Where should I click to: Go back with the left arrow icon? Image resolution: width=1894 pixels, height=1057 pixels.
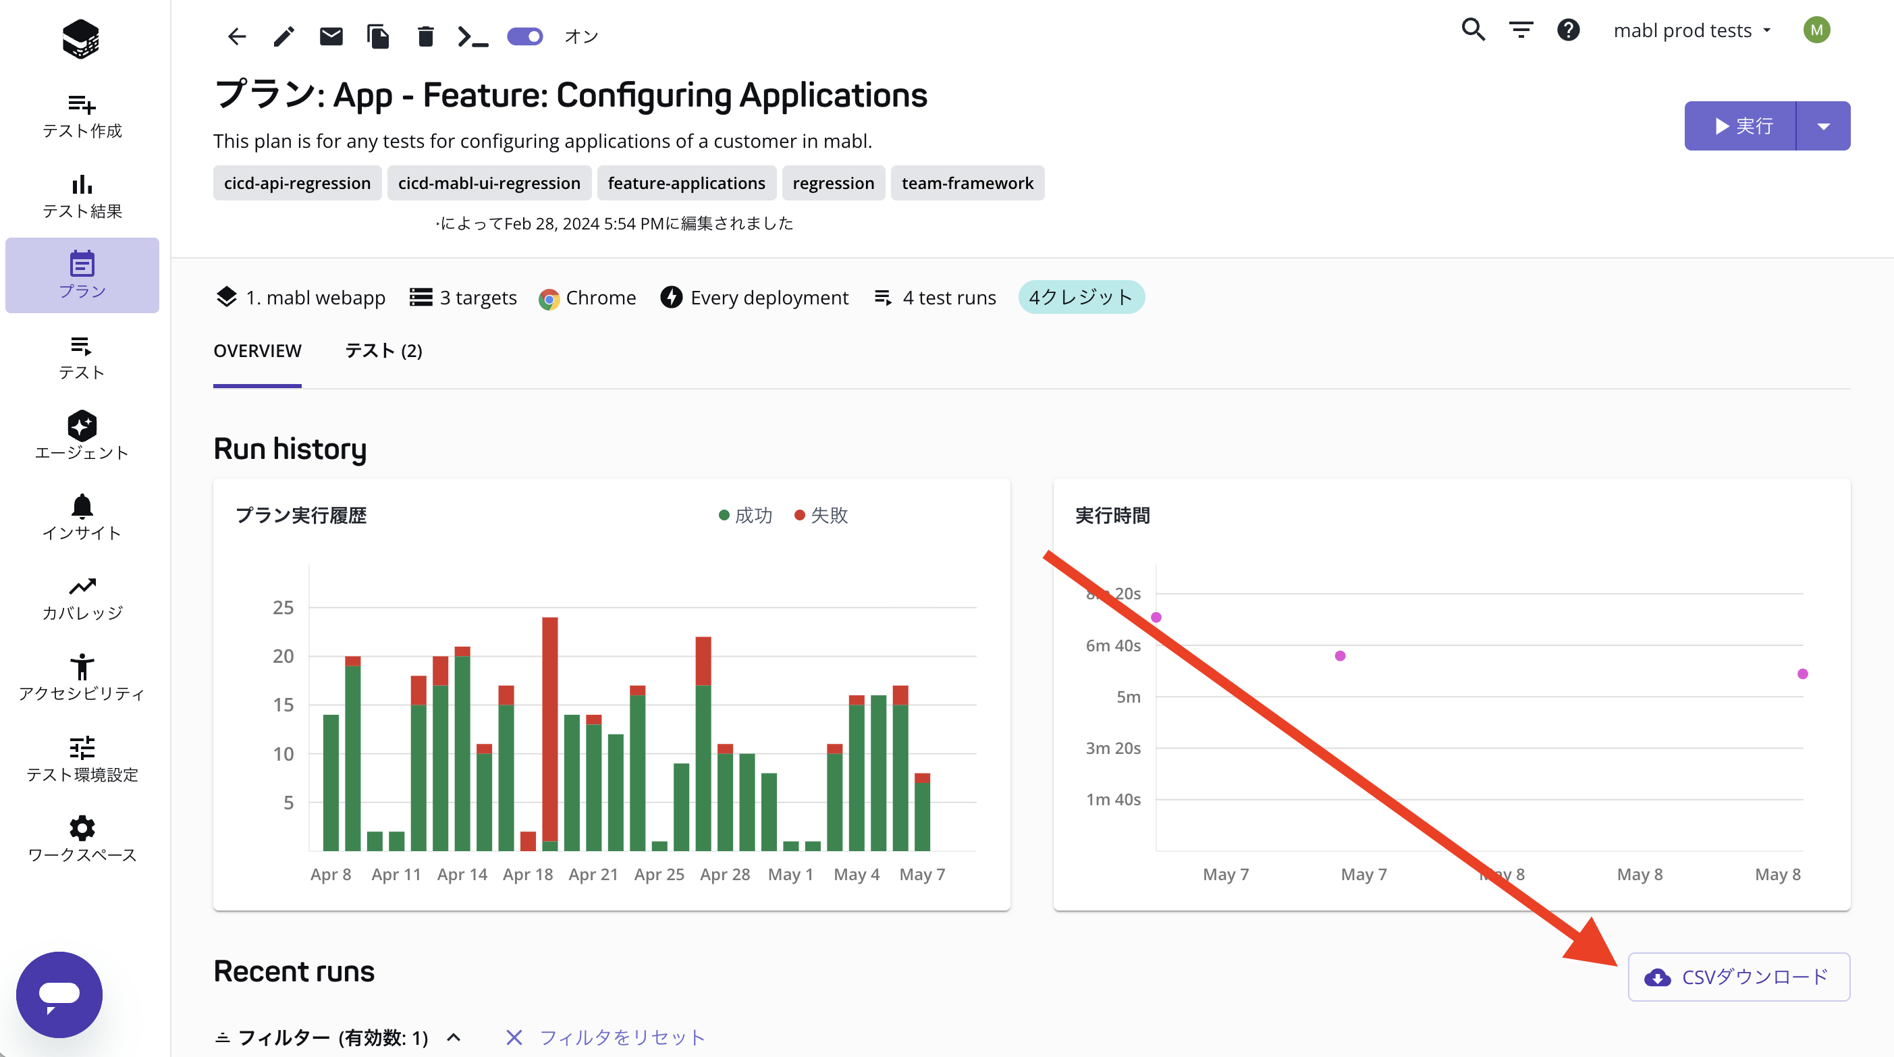pos(237,36)
